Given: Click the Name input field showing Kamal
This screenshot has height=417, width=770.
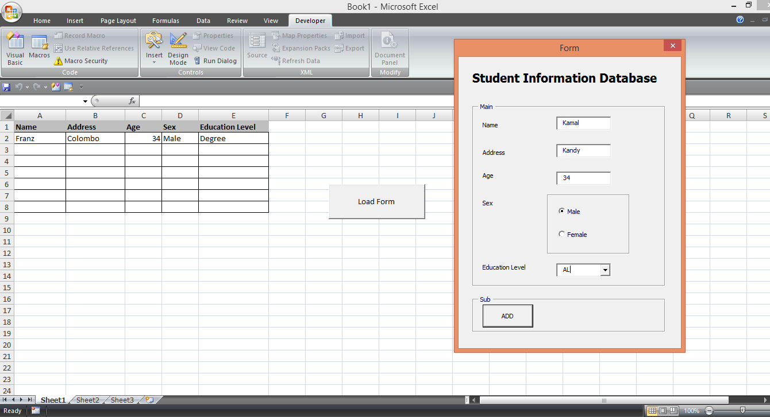Looking at the screenshot, I should (583, 123).
